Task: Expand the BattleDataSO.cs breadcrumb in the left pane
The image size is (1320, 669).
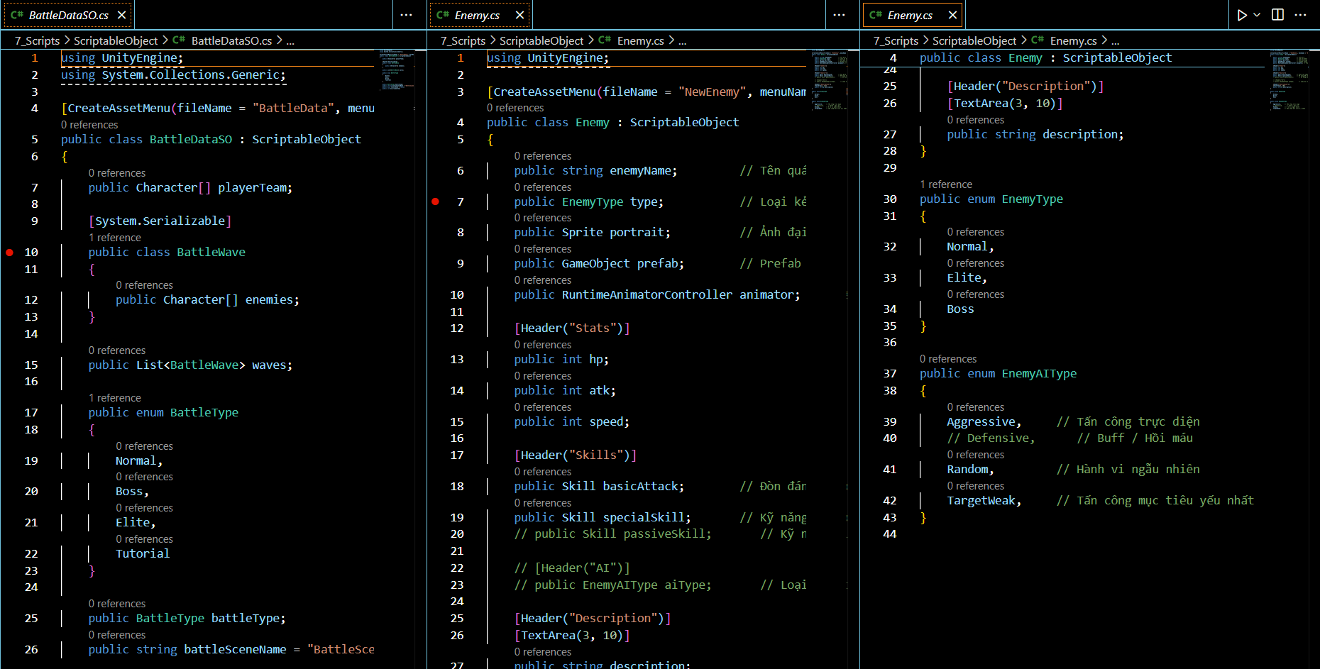Action: 231,41
